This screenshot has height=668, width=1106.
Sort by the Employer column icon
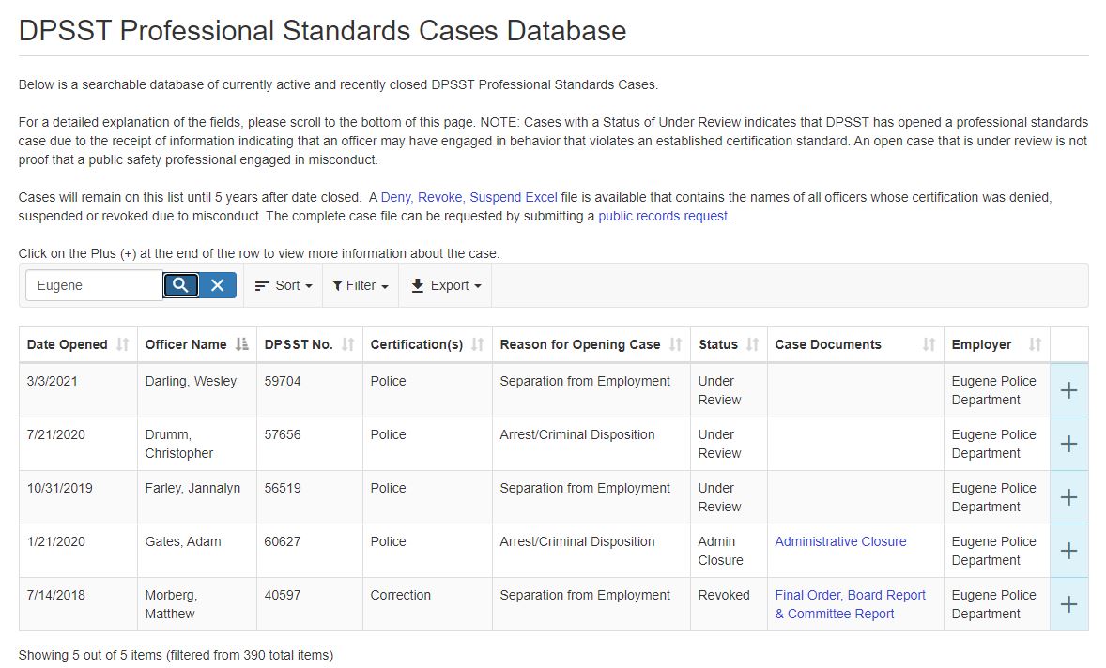coord(1035,344)
